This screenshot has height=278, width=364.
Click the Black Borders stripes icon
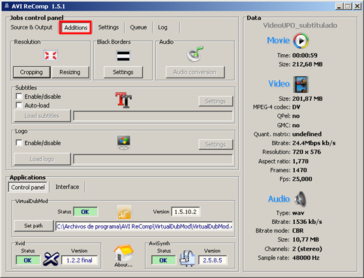(123, 56)
